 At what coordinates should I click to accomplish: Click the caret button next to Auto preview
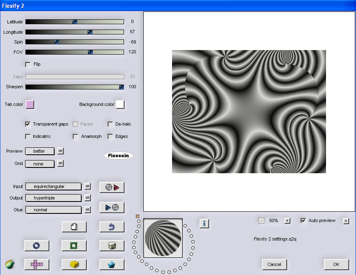(346, 221)
